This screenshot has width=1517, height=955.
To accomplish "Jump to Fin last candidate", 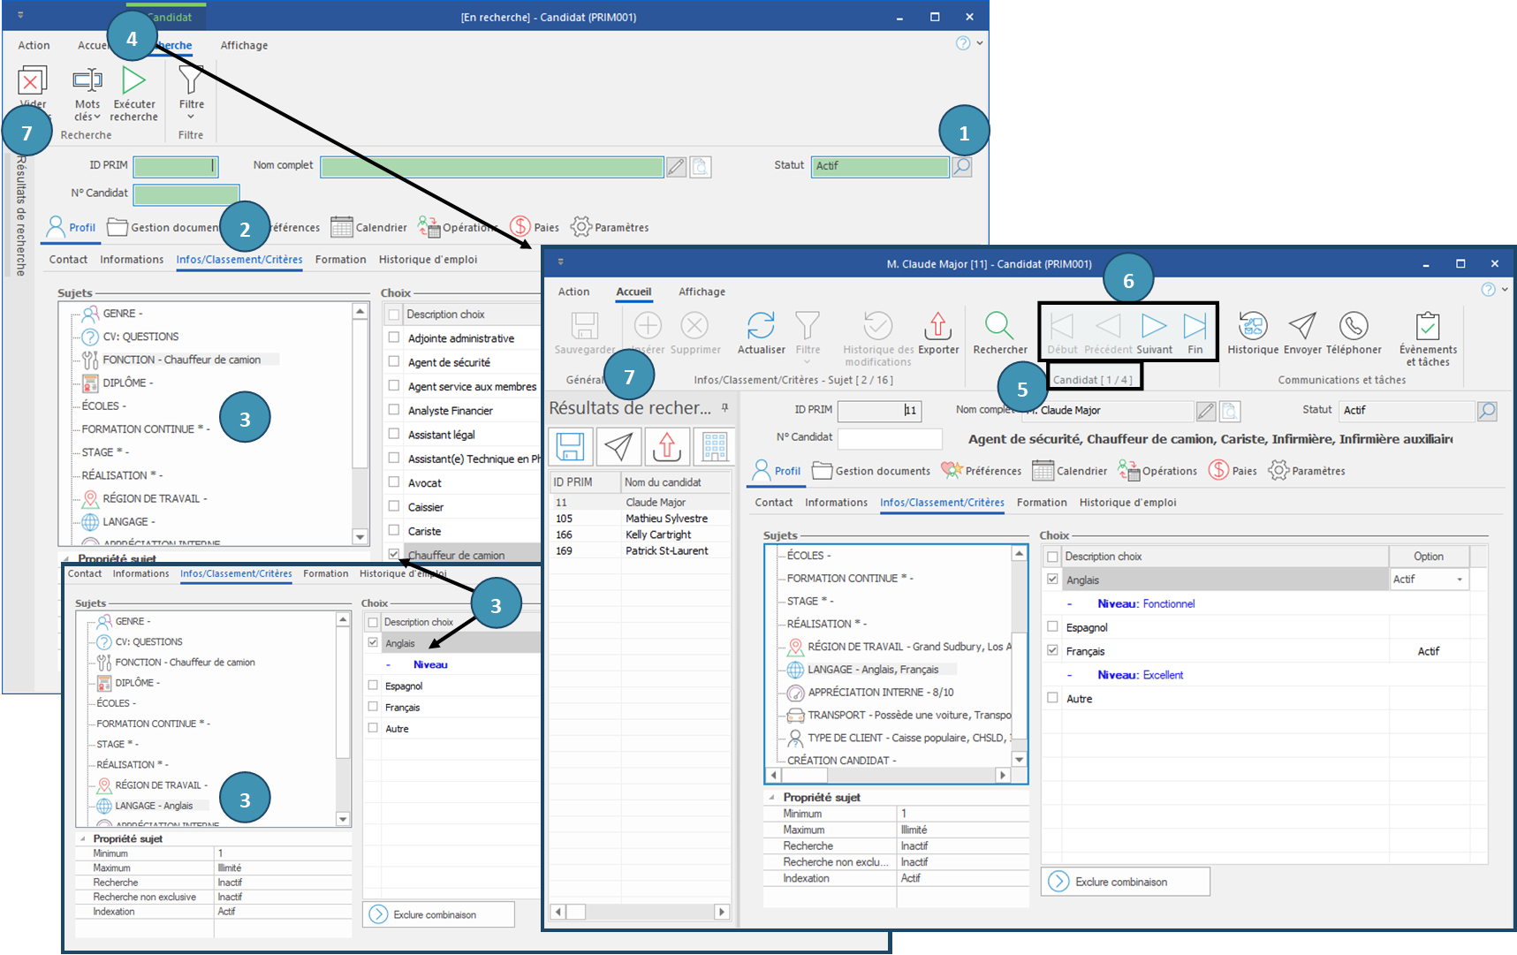I will (x=1195, y=327).
